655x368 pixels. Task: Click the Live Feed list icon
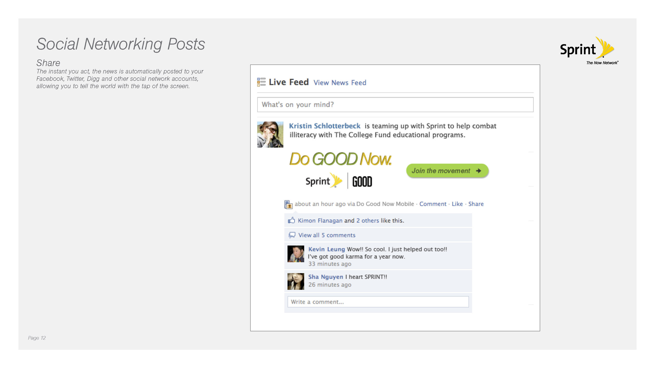point(261,82)
